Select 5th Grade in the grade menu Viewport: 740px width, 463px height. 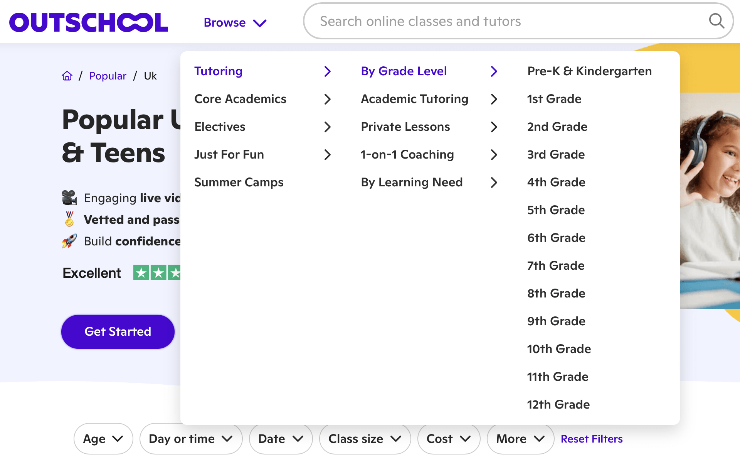click(x=555, y=210)
